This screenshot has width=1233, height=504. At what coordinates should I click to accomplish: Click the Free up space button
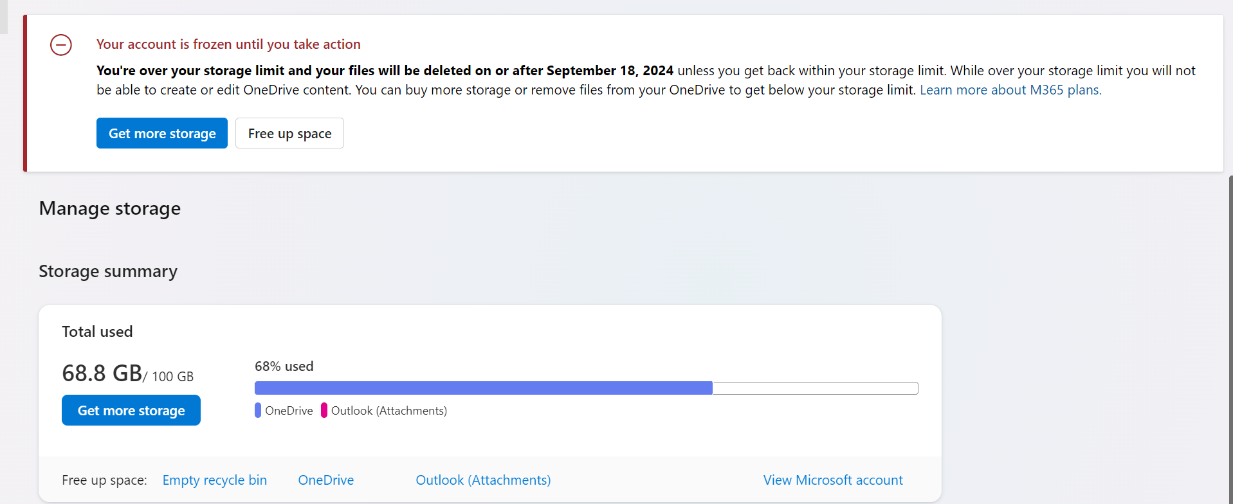289,133
